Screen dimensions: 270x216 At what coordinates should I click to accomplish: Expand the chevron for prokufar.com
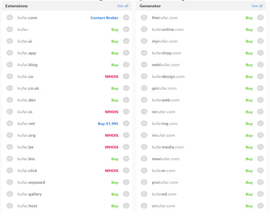point(260,182)
